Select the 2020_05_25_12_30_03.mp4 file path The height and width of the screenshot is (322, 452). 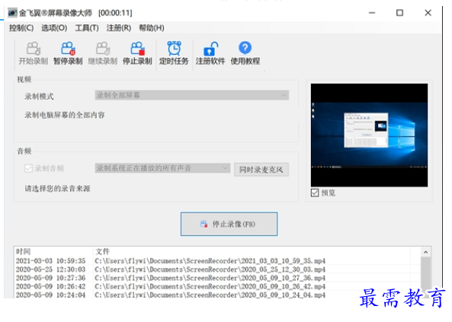210,269
